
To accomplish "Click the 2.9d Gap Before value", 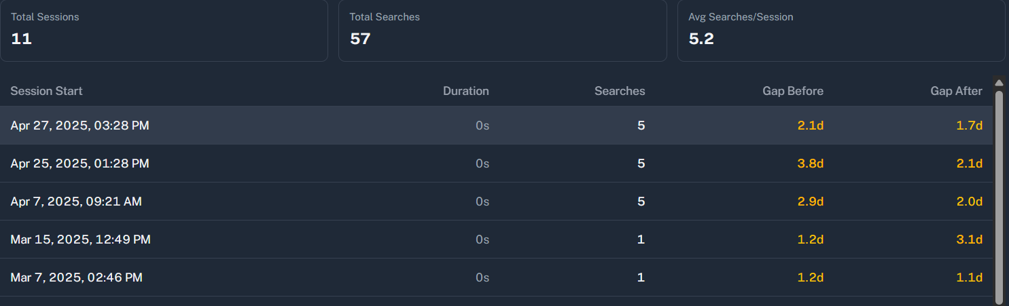I will click(x=810, y=202).
